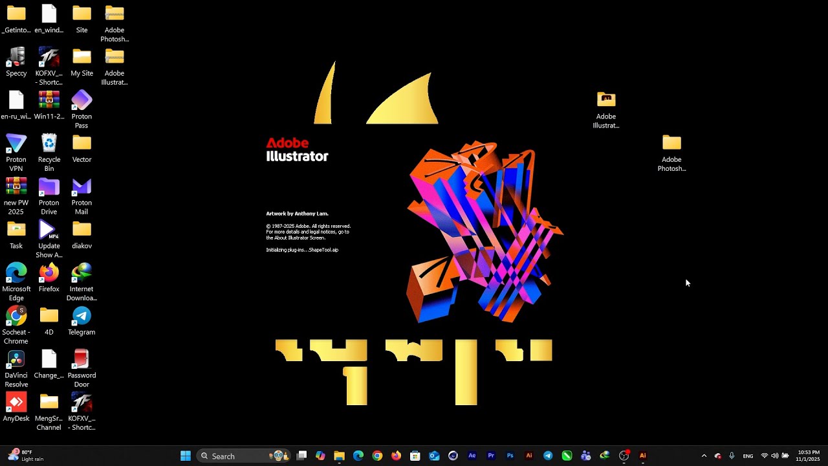Open Outlook from the taskbar
Viewport: 828px width, 466px height.
pos(434,456)
